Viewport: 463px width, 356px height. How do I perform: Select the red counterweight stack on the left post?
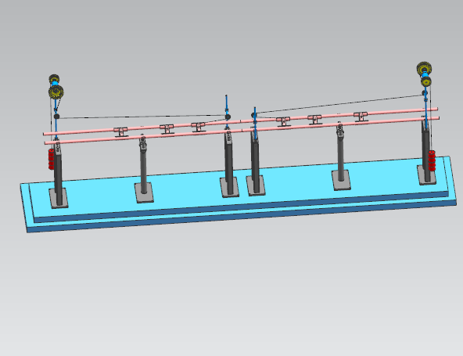(52, 160)
